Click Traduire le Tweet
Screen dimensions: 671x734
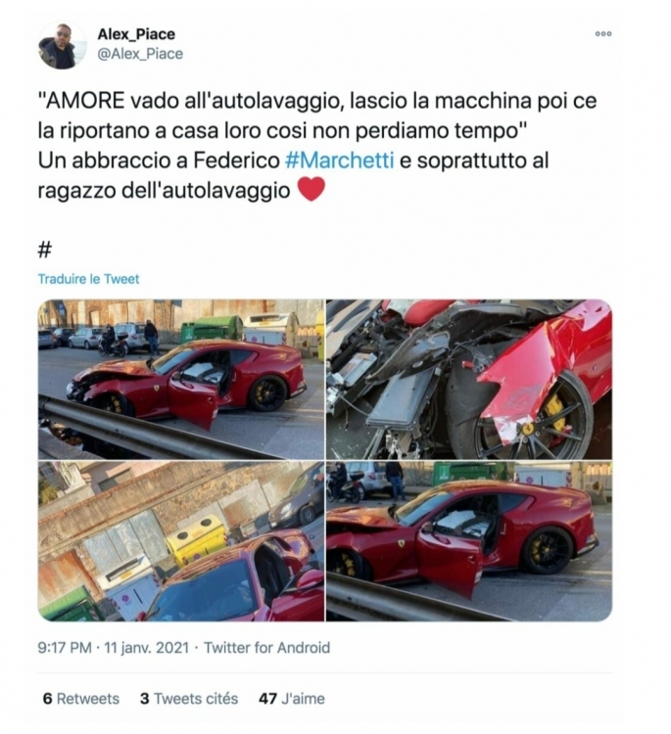88,279
